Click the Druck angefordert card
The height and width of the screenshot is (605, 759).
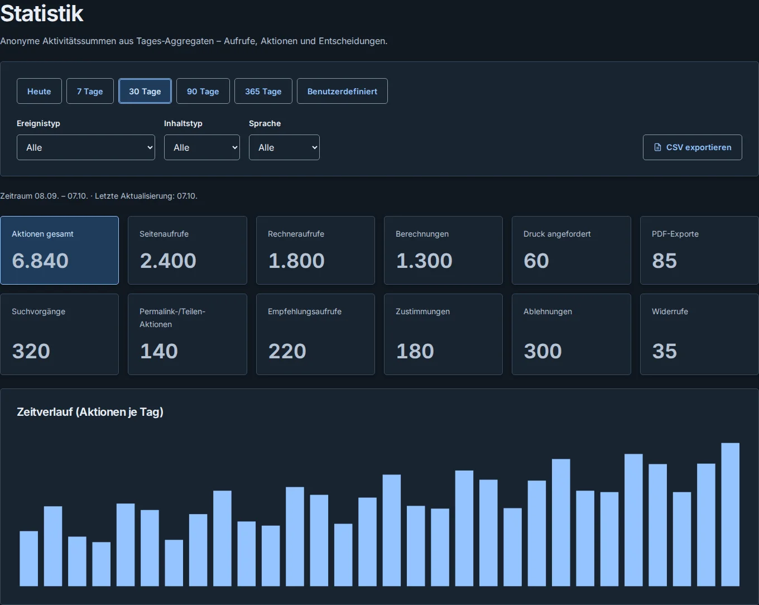click(571, 250)
